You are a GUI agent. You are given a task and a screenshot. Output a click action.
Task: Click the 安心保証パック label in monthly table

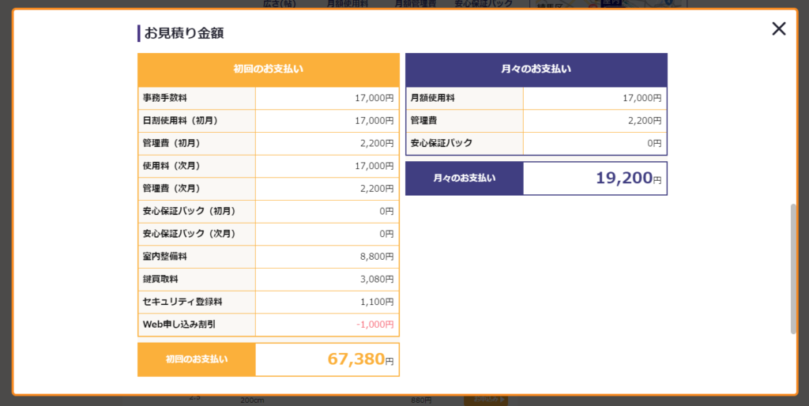[x=441, y=144]
